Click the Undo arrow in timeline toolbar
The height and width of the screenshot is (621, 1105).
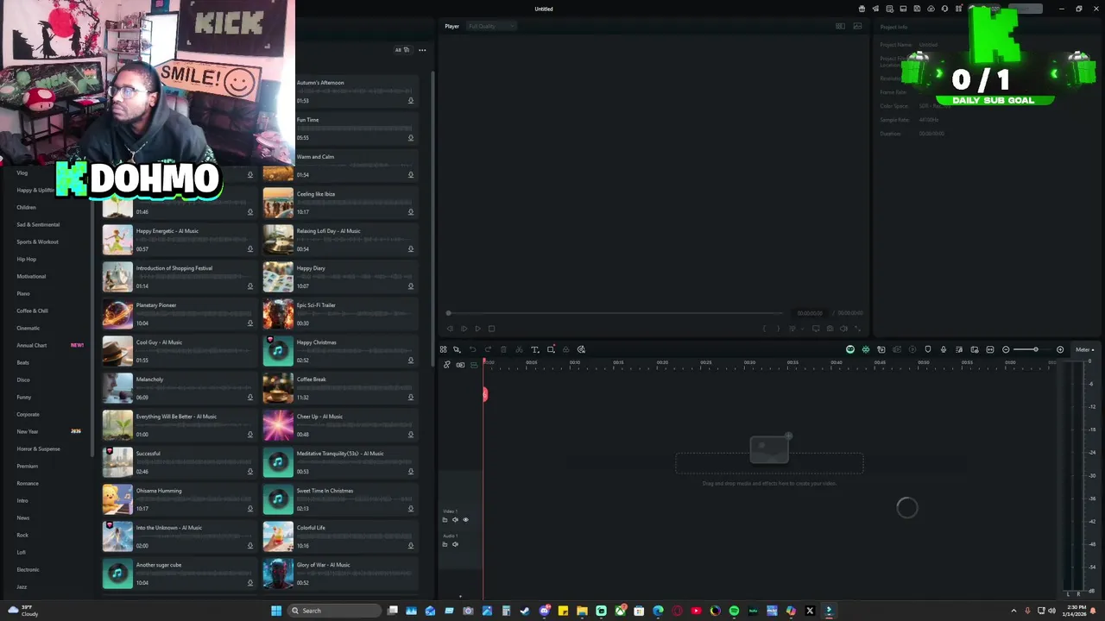coord(472,349)
